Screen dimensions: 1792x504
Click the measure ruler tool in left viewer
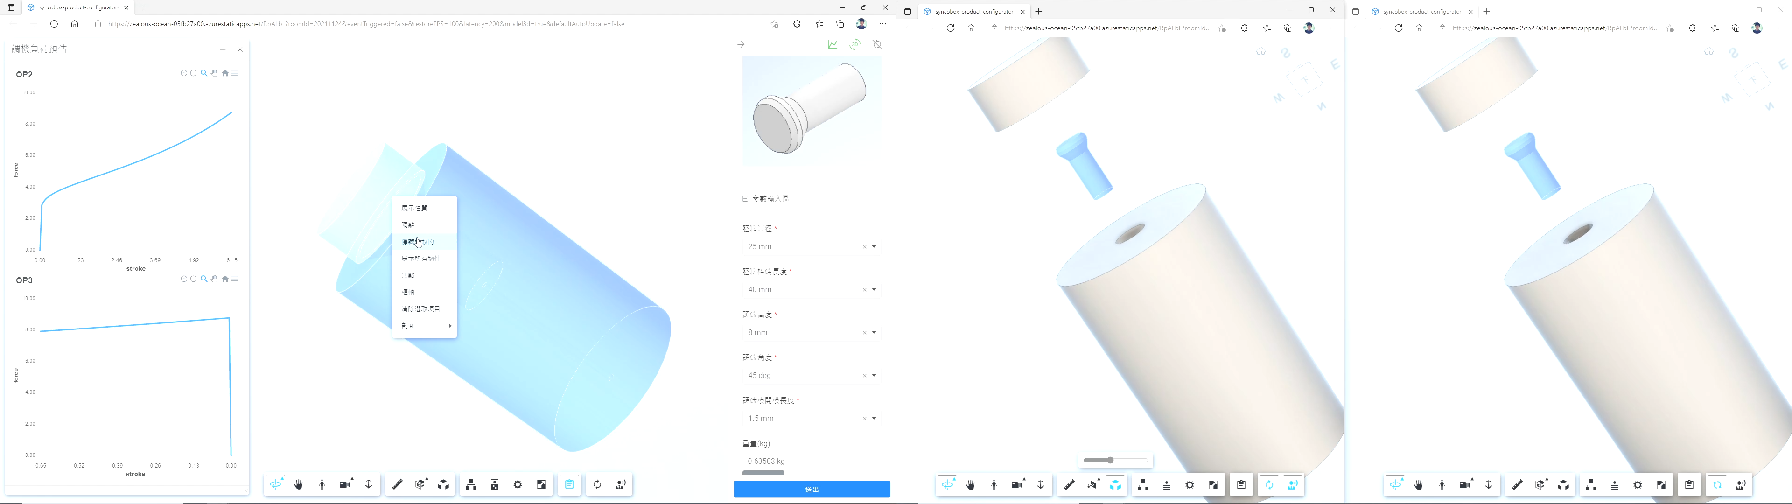tap(397, 484)
